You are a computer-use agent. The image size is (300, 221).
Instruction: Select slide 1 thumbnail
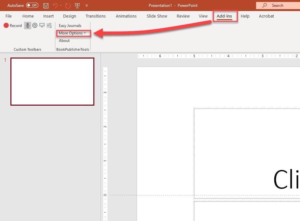52,82
